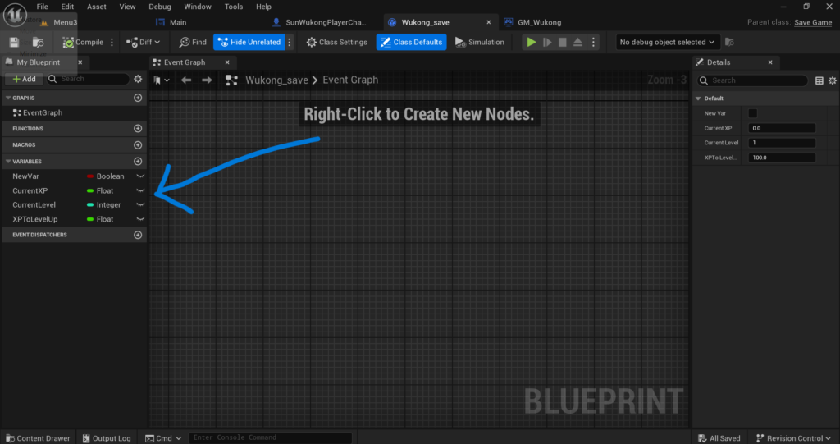Start Simulation mode
The image size is (840, 444).
479,43
